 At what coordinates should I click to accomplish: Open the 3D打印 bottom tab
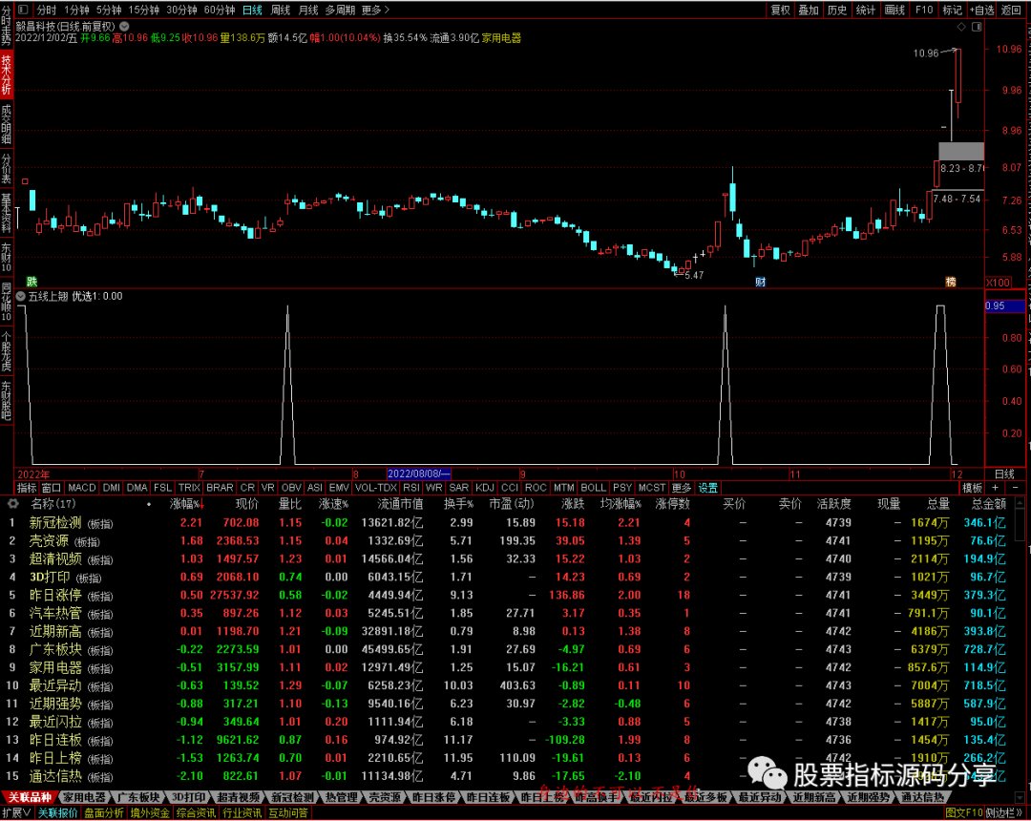188,797
